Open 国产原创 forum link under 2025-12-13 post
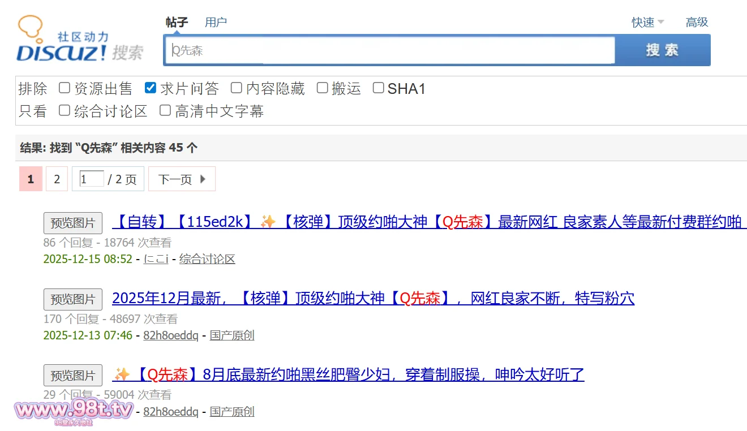This screenshot has height=431, width=747. tap(232, 335)
